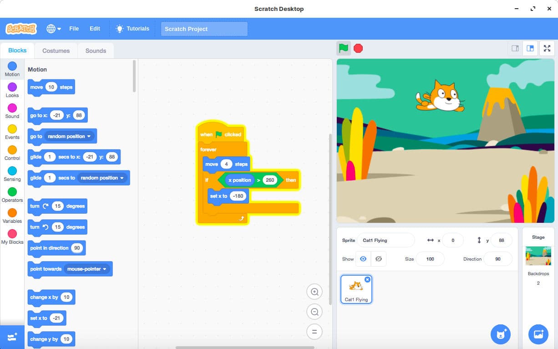Open the Tutorials link
The width and height of the screenshot is (558, 349).
pyautogui.click(x=132, y=29)
